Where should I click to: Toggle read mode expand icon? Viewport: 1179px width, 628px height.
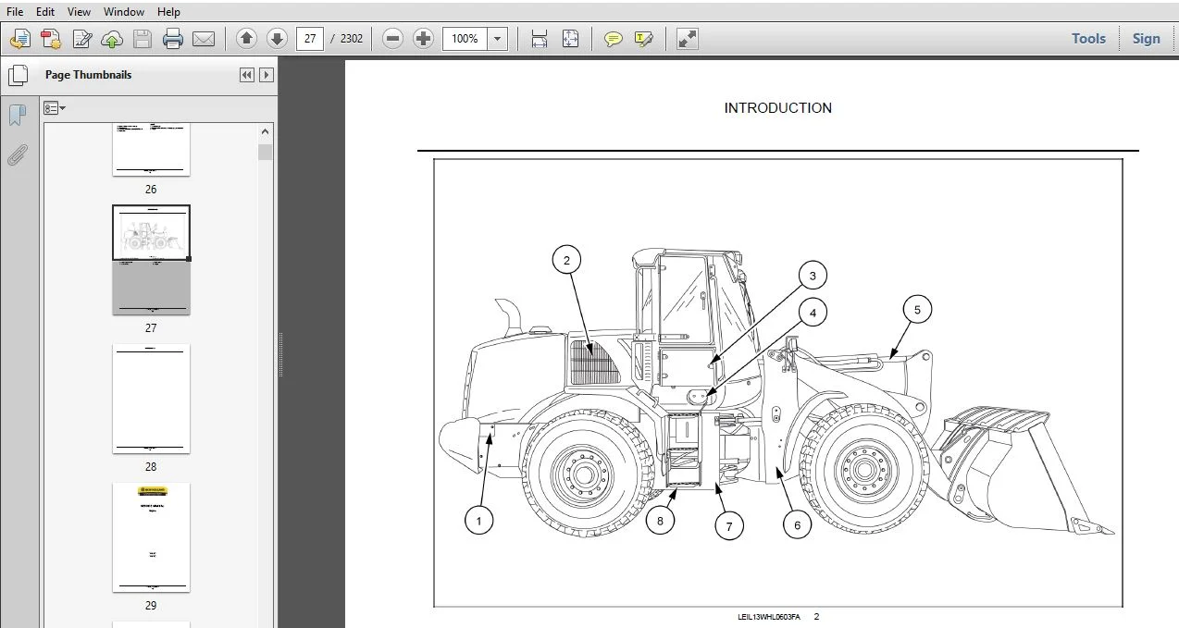click(x=687, y=39)
